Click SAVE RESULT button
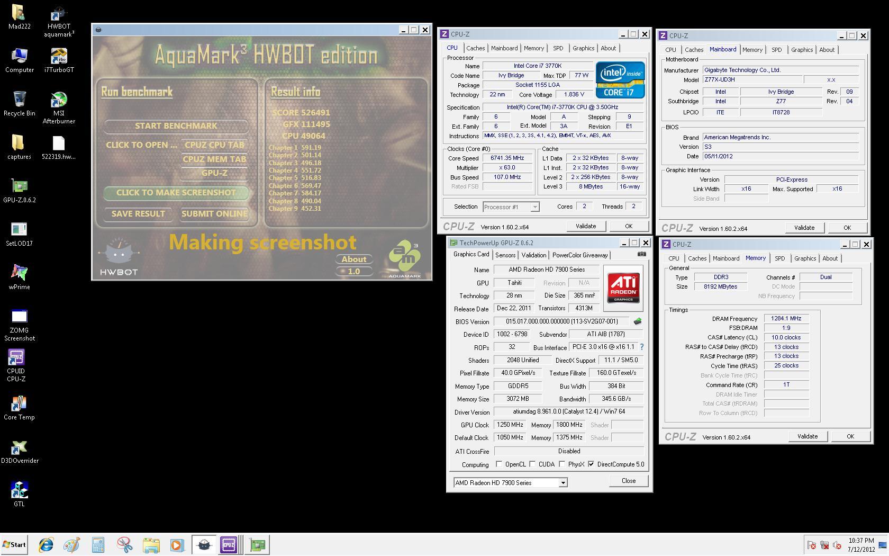The height and width of the screenshot is (556, 889). tap(138, 214)
